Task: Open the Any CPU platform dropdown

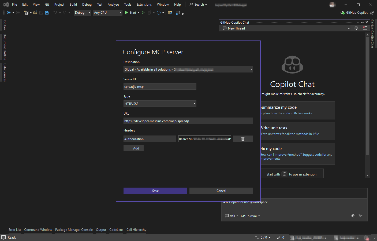Action: pos(108,13)
